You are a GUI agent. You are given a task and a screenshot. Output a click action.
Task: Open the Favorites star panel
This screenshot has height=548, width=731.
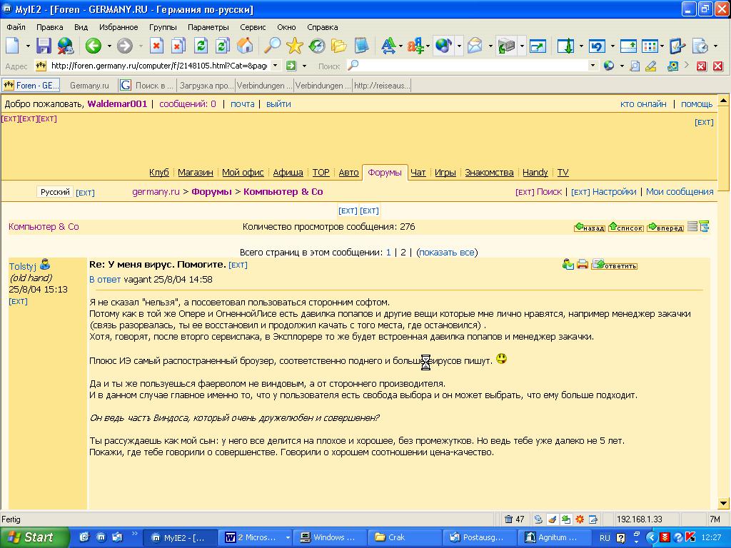295,46
